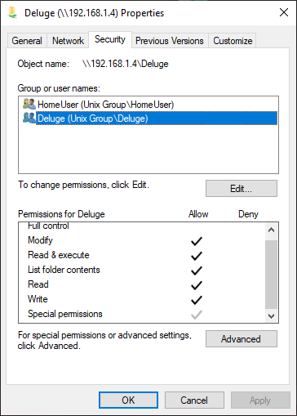This screenshot has width=297, height=416.
Task: Click the Cancel button
Action: [x=194, y=400]
